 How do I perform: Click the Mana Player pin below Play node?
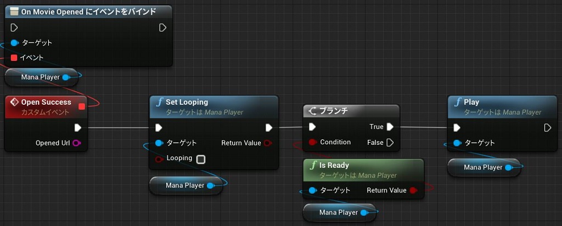click(509, 168)
